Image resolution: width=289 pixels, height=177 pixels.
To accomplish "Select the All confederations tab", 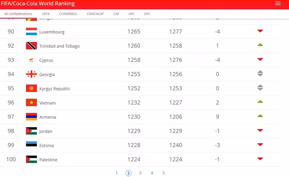I will pyautogui.click(x=18, y=14).
